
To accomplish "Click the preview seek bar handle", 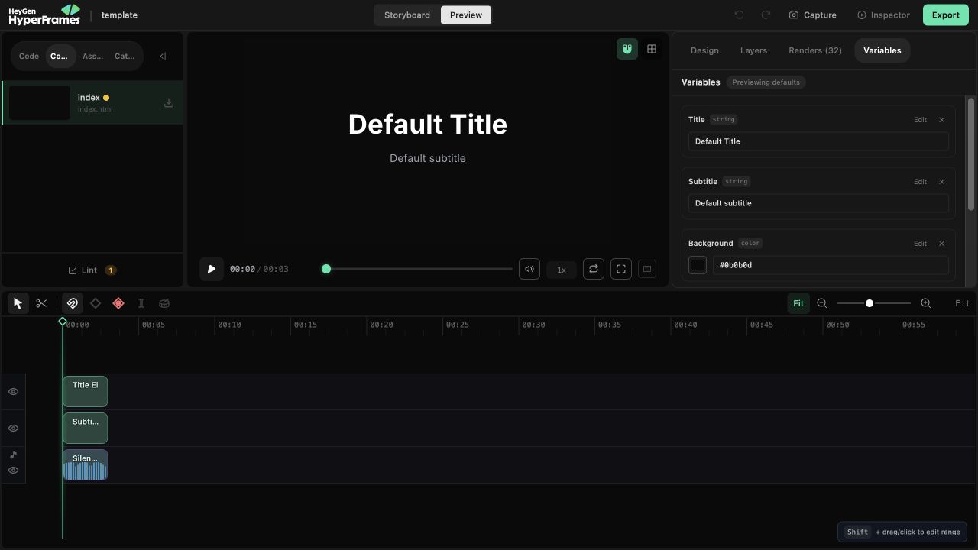I will (326, 269).
